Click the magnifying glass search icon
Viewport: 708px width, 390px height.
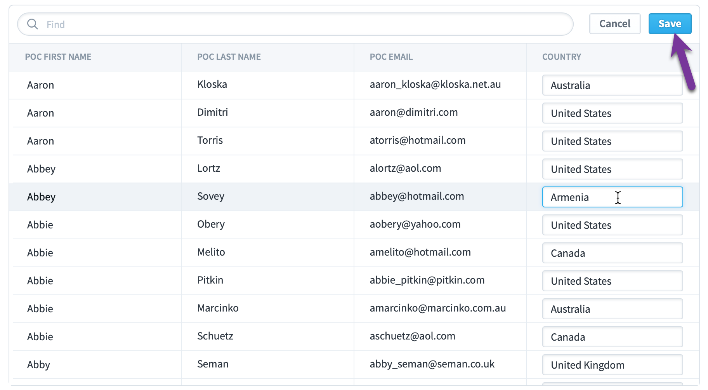[33, 24]
